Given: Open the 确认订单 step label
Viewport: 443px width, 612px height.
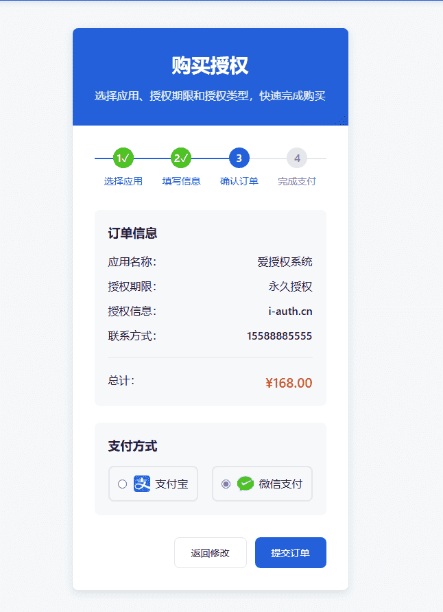Looking at the screenshot, I should 239,182.
